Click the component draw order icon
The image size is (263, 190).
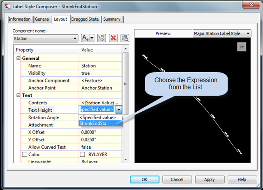pos(125,38)
